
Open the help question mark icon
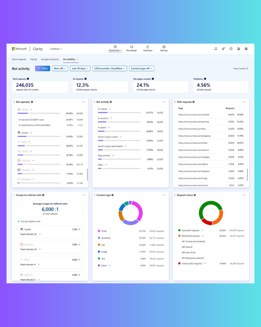click(231, 49)
